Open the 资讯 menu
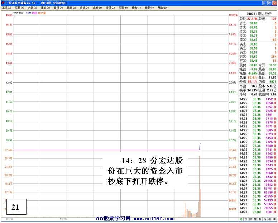278x223 pixels. [x=110, y=8]
